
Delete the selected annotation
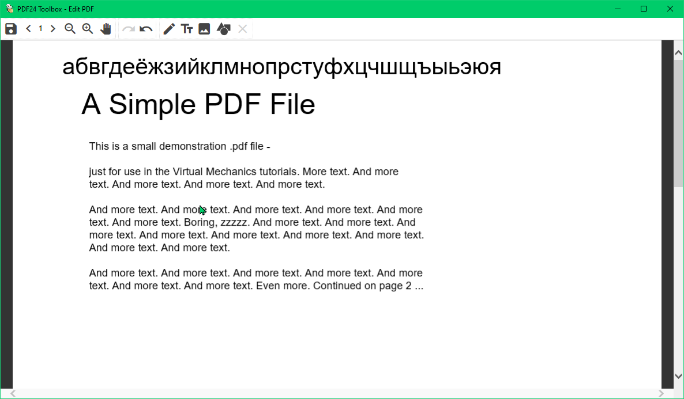click(x=242, y=28)
